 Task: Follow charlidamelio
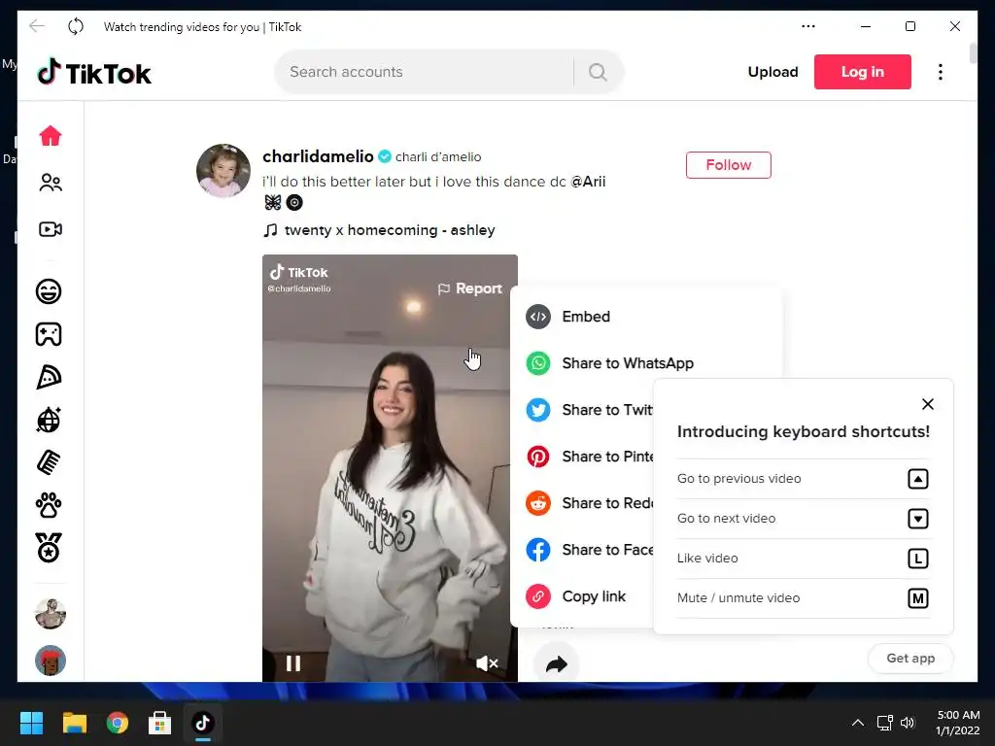point(728,165)
